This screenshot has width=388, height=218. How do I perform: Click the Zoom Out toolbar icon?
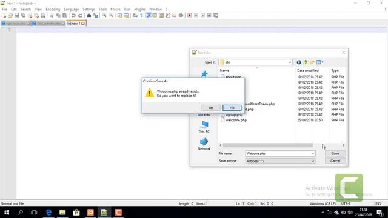point(111,15)
